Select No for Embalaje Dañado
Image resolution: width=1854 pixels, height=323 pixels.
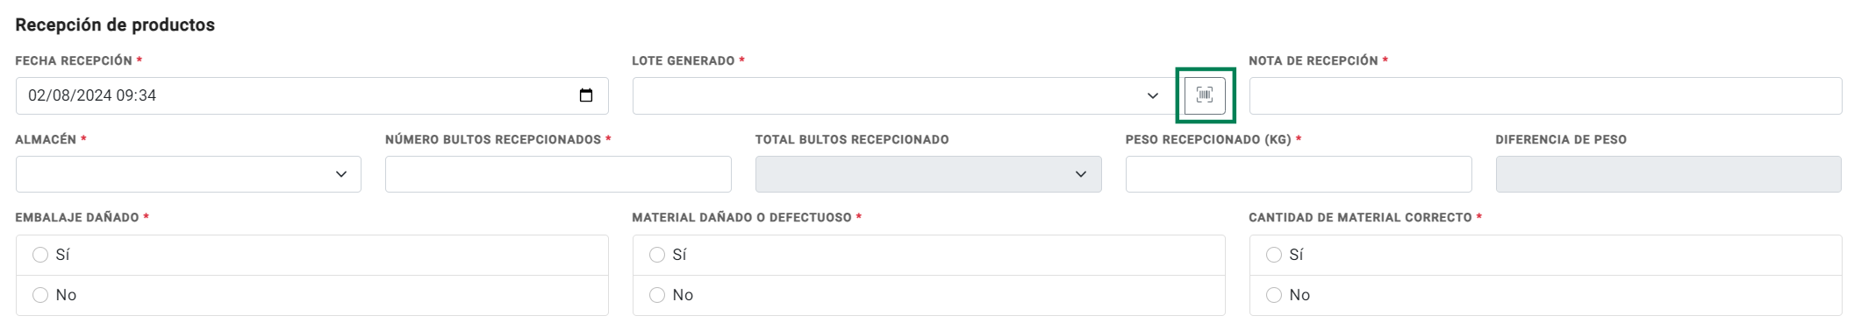(40, 295)
